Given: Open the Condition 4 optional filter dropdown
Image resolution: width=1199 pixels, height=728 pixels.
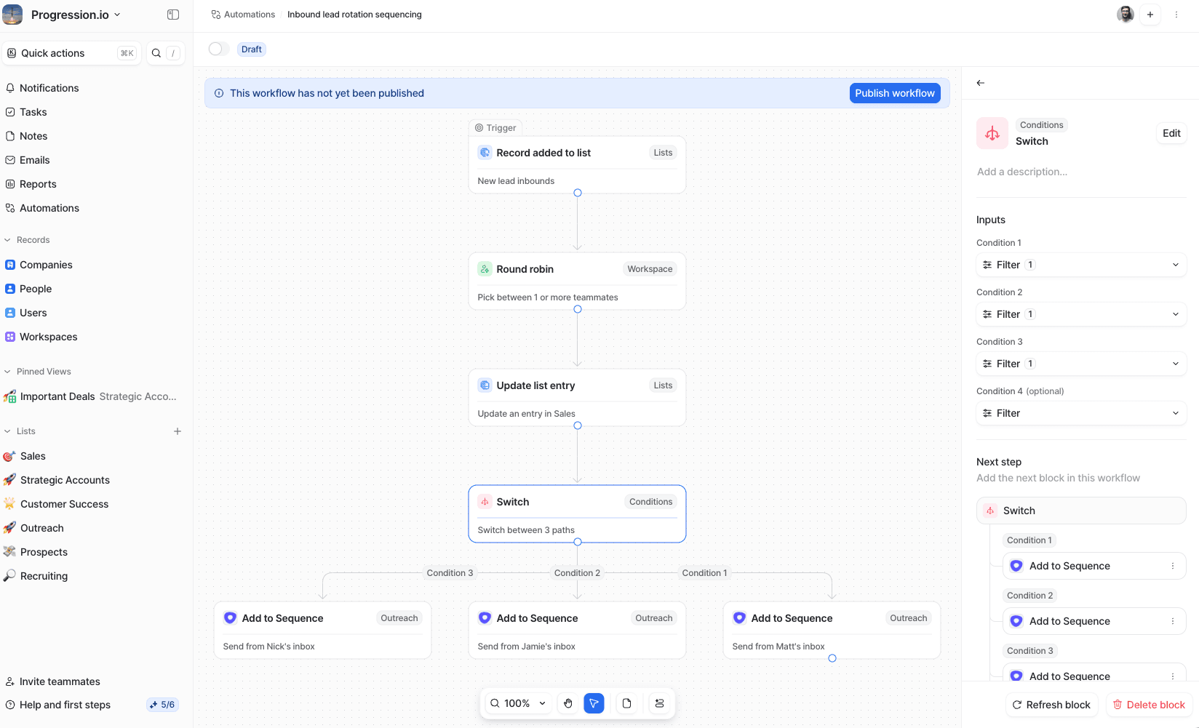Looking at the screenshot, I should (x=1081, y=413).
